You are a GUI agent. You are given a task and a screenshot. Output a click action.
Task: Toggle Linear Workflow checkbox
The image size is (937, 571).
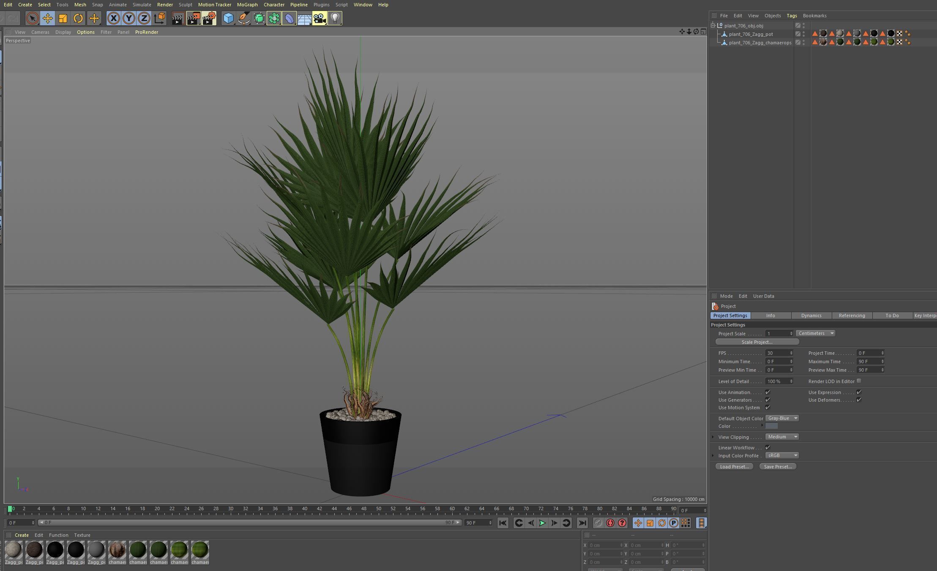768,448
